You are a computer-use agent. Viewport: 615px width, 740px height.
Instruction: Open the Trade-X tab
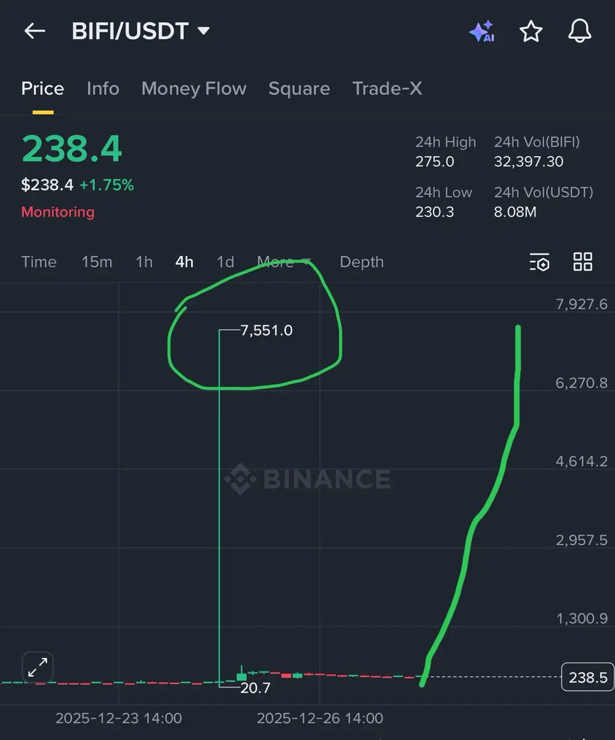point(387,88)
